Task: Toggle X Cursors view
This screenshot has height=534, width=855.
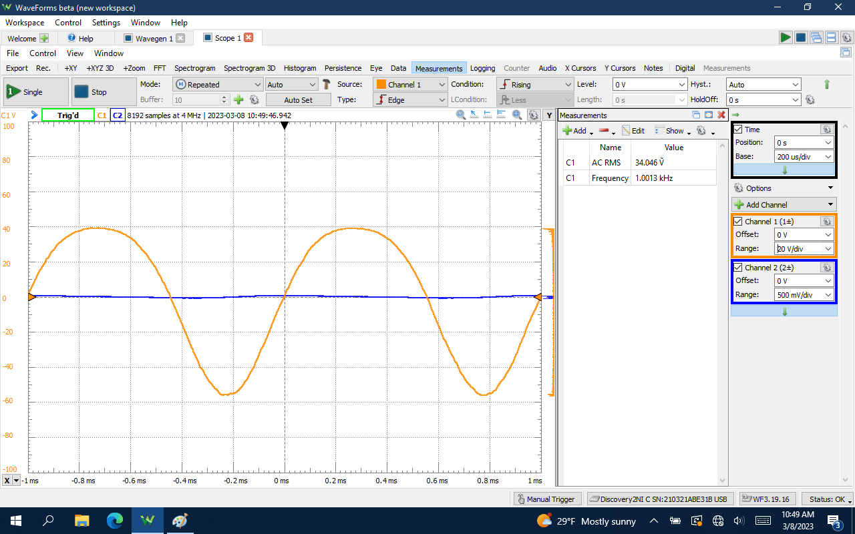Action: [580, 68]
